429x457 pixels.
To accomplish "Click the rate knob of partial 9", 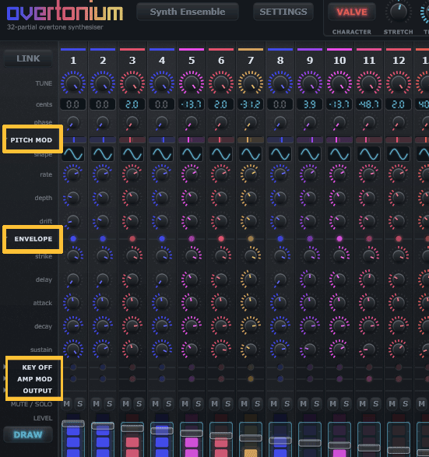I will [x=310, y=174].
